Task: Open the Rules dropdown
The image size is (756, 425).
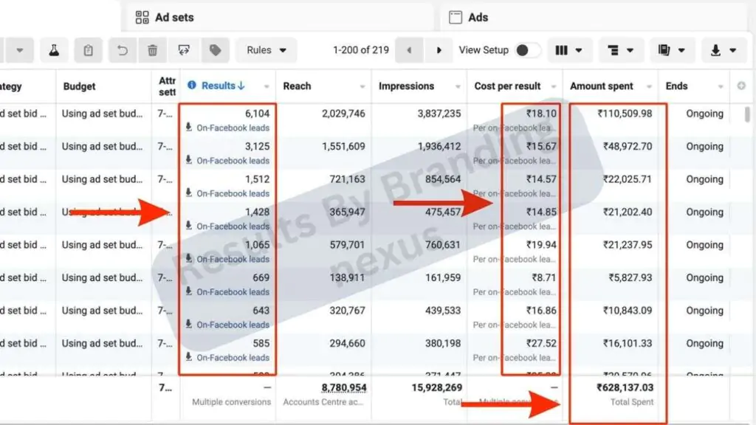Action: tap(267, 50)
